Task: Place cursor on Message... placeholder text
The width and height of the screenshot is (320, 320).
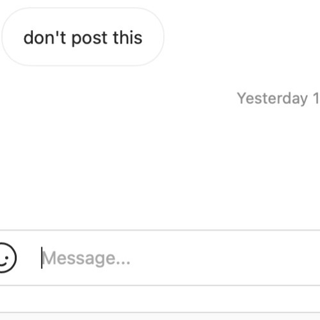Action: [86, 259]
